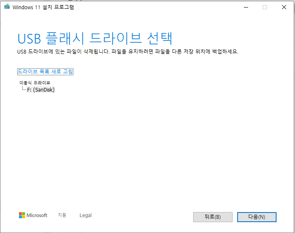The image size is (295, 233).
Task: Open the 지원 support link
Action: pyautogui.click(x=62, y=215)
